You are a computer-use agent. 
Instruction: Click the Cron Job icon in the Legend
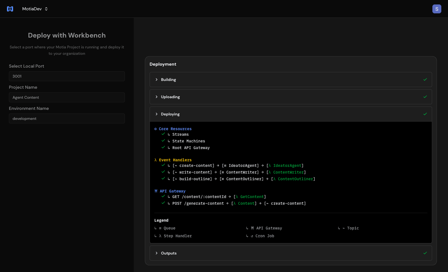pos(252,236)
